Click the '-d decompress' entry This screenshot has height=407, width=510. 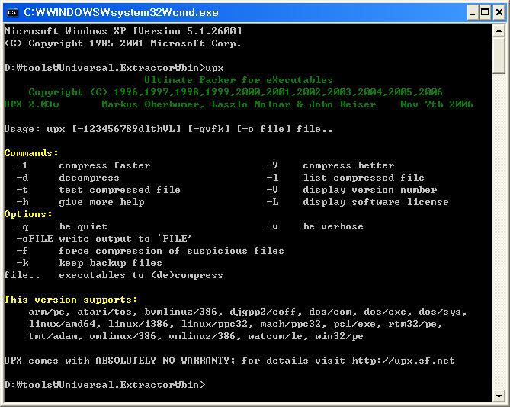pos(68,178)
